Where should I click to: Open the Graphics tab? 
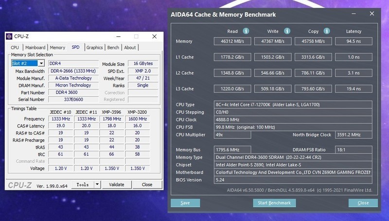point(94,47)
